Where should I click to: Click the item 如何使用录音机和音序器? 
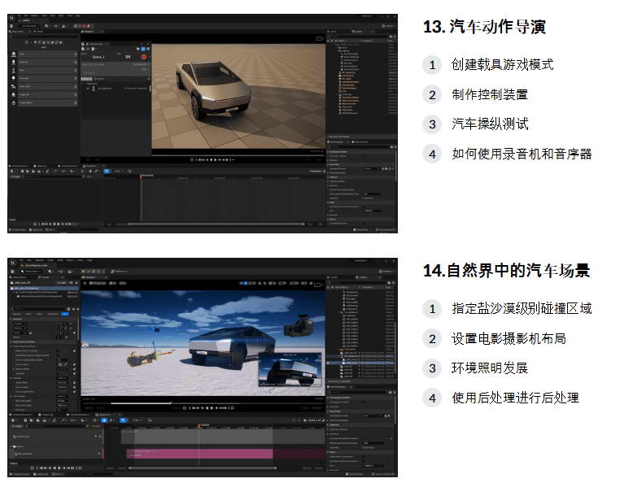click(x=522, y=154)
